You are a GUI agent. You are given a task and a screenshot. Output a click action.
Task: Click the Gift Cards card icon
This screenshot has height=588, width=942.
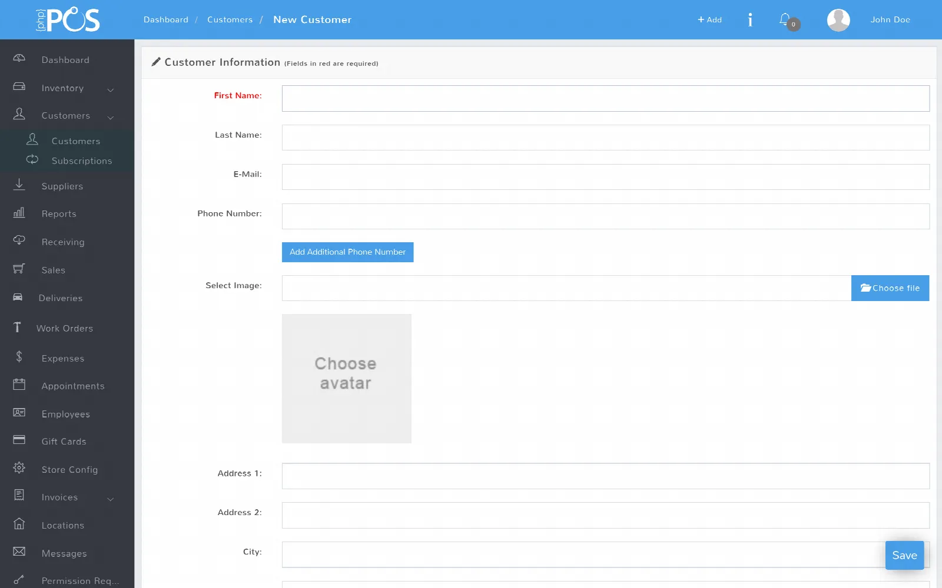(19, 440)
